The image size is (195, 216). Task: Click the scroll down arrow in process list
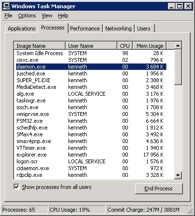click(x=178, y=175)
